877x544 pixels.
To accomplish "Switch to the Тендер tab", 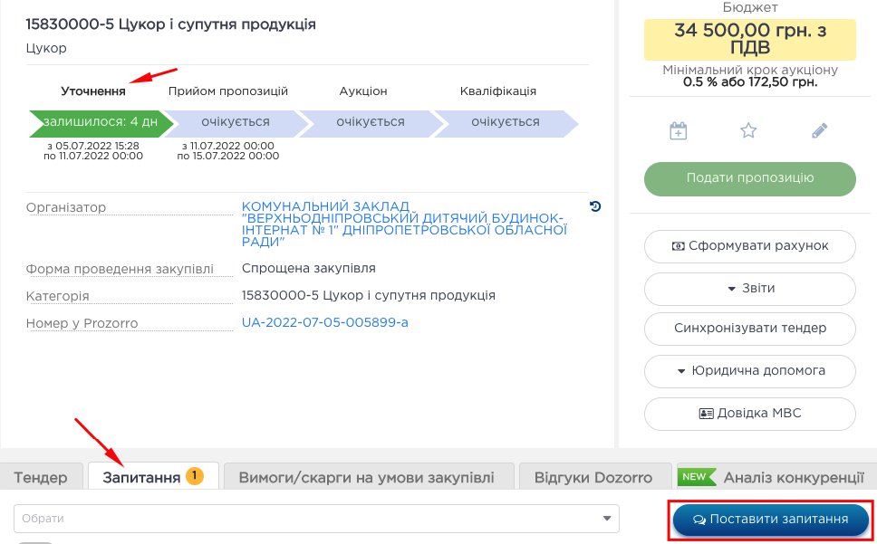I will (x=41, y=477).
